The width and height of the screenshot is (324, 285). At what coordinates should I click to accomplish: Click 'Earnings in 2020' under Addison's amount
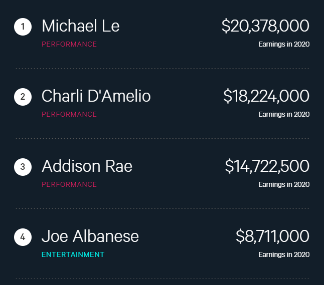tap(284, 184)
